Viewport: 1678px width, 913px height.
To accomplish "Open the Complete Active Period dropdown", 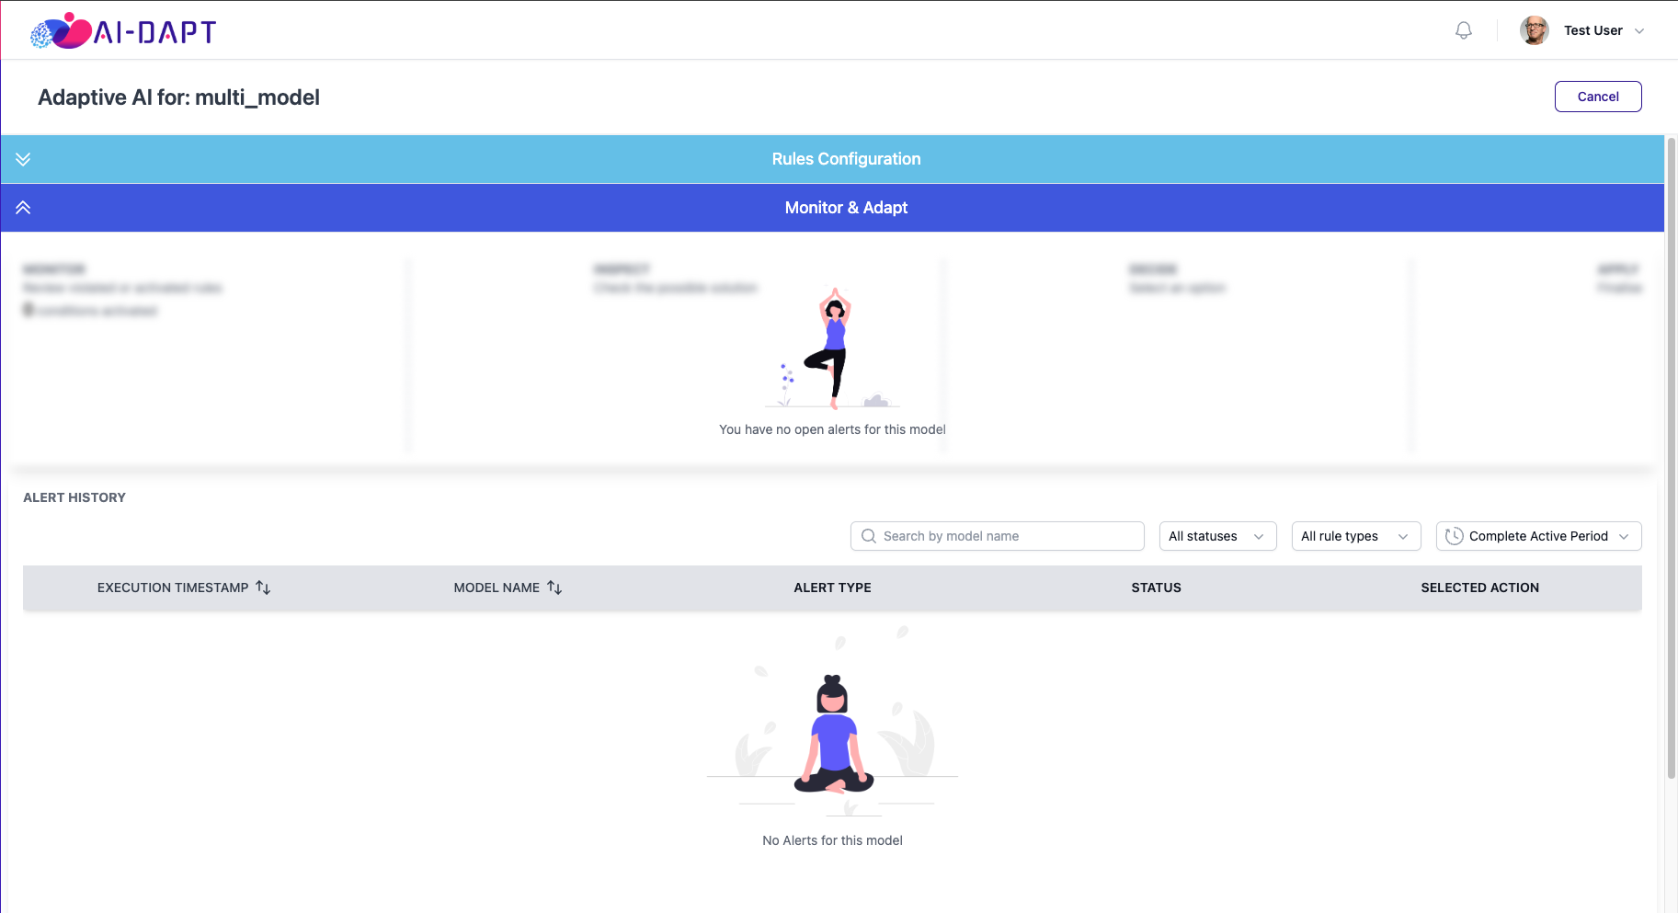I will click(x=1538, y=536).
